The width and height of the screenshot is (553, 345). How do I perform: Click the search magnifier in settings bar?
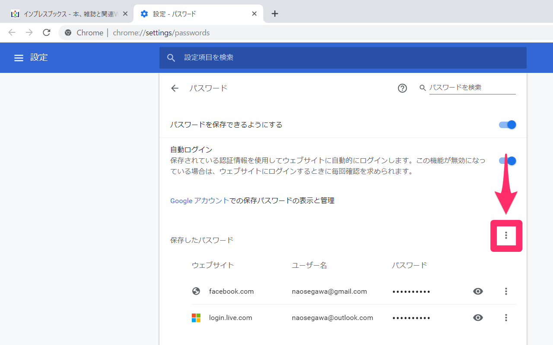pyautogui.click(x=171, y=58)
